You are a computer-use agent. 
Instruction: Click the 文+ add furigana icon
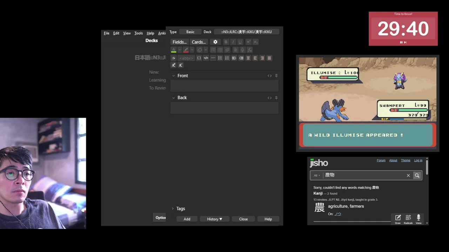173,65
